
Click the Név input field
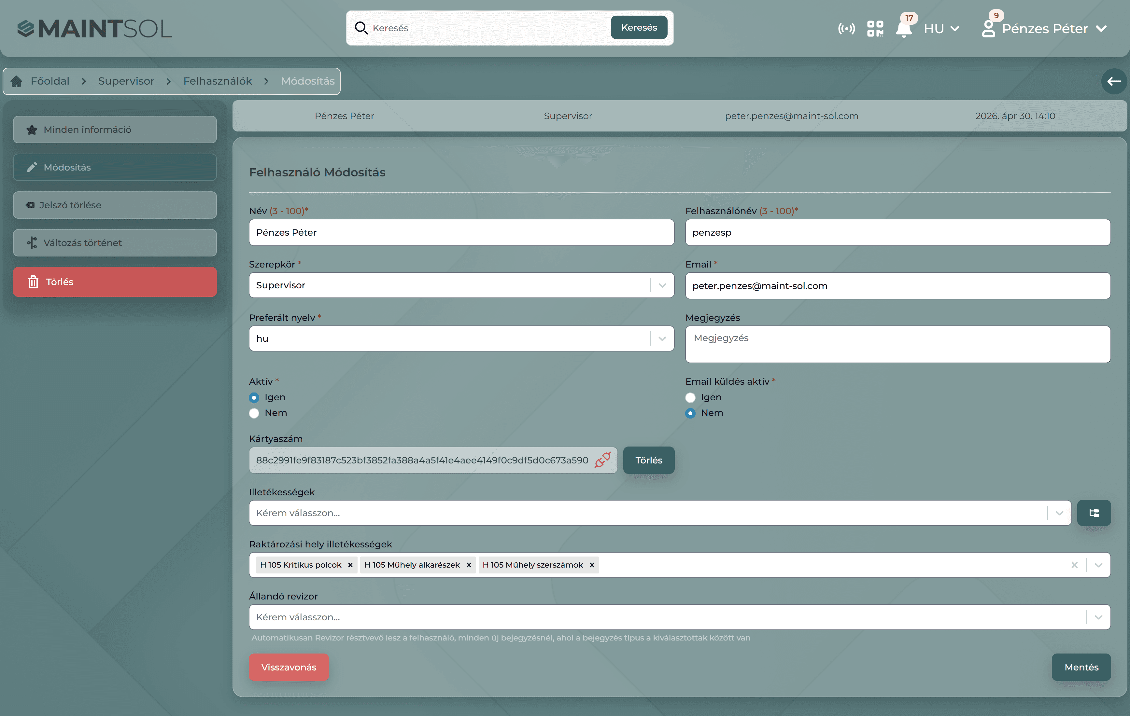click(461, 233)
